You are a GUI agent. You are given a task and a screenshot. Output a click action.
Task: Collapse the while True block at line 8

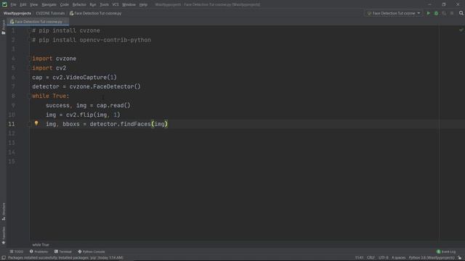[29, 96]
